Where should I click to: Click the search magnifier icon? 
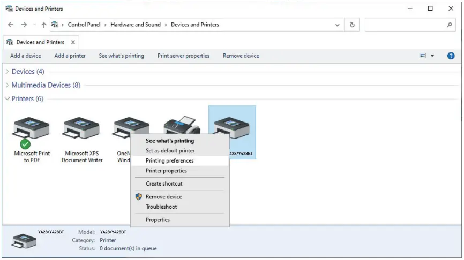pos(449,25)
